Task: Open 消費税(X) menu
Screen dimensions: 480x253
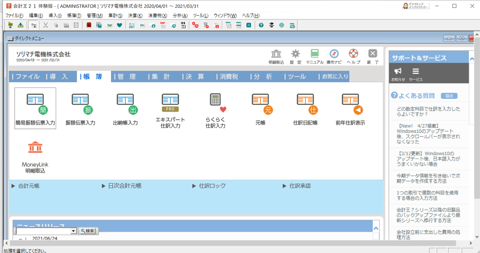Action: (158, 16)
